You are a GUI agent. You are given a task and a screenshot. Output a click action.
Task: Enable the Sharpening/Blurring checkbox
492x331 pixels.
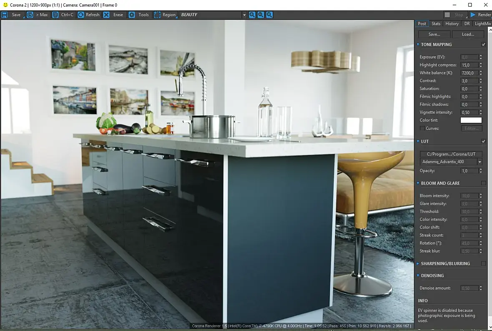(484, 264)
